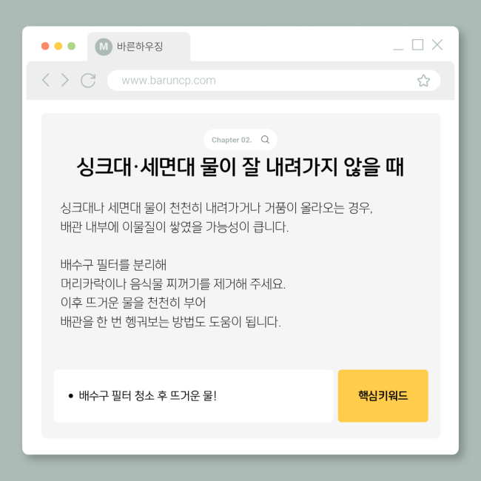Maximize the browser window with square icon
This screenshot has height=481, width=481.
(x=417, y=45)
